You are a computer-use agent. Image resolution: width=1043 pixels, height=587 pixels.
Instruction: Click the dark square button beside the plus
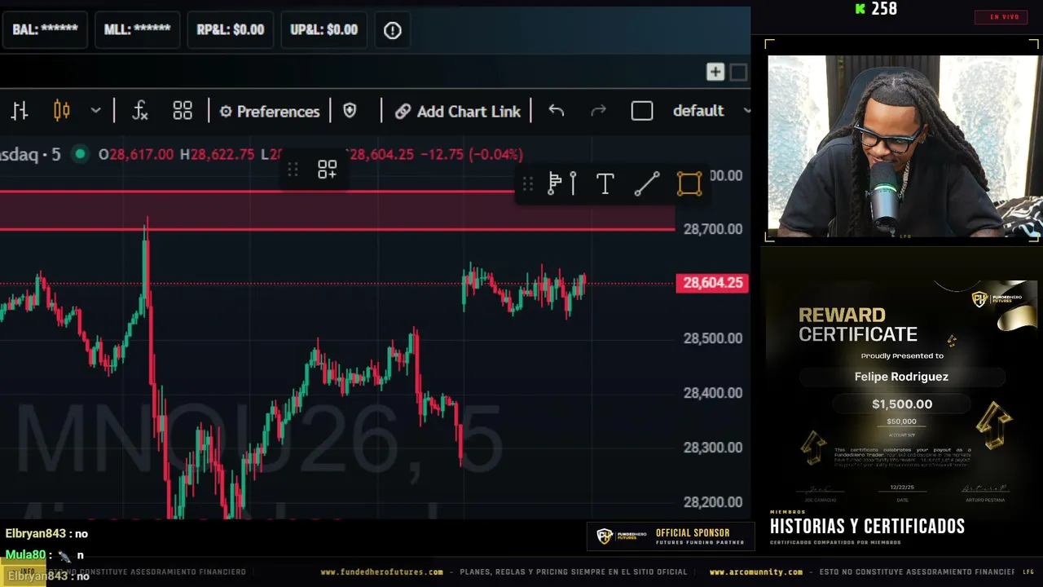(x=738, y=73)
